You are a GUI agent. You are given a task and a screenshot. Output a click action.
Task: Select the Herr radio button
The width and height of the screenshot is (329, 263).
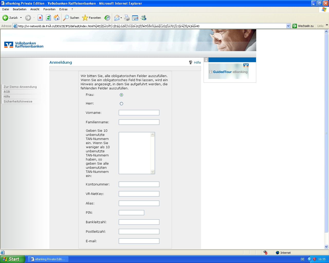(x=122, y=104)
